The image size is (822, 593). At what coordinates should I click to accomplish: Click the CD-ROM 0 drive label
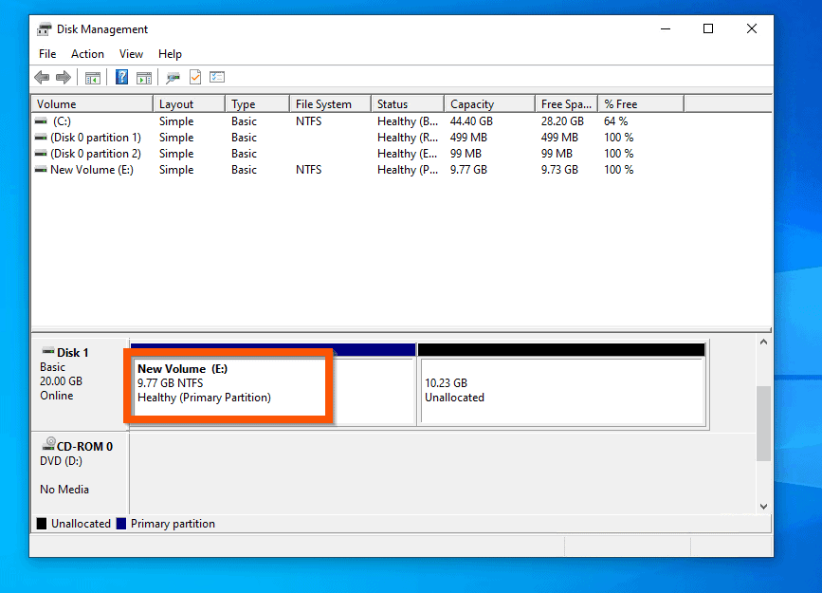click(84, 447)
